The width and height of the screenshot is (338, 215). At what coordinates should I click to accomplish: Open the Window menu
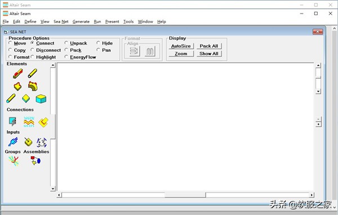145,21
